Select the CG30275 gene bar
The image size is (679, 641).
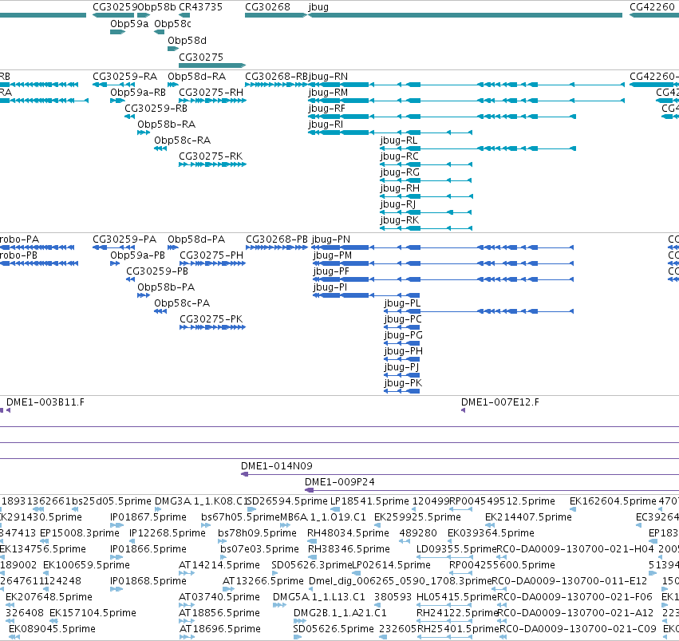[212, 65]
